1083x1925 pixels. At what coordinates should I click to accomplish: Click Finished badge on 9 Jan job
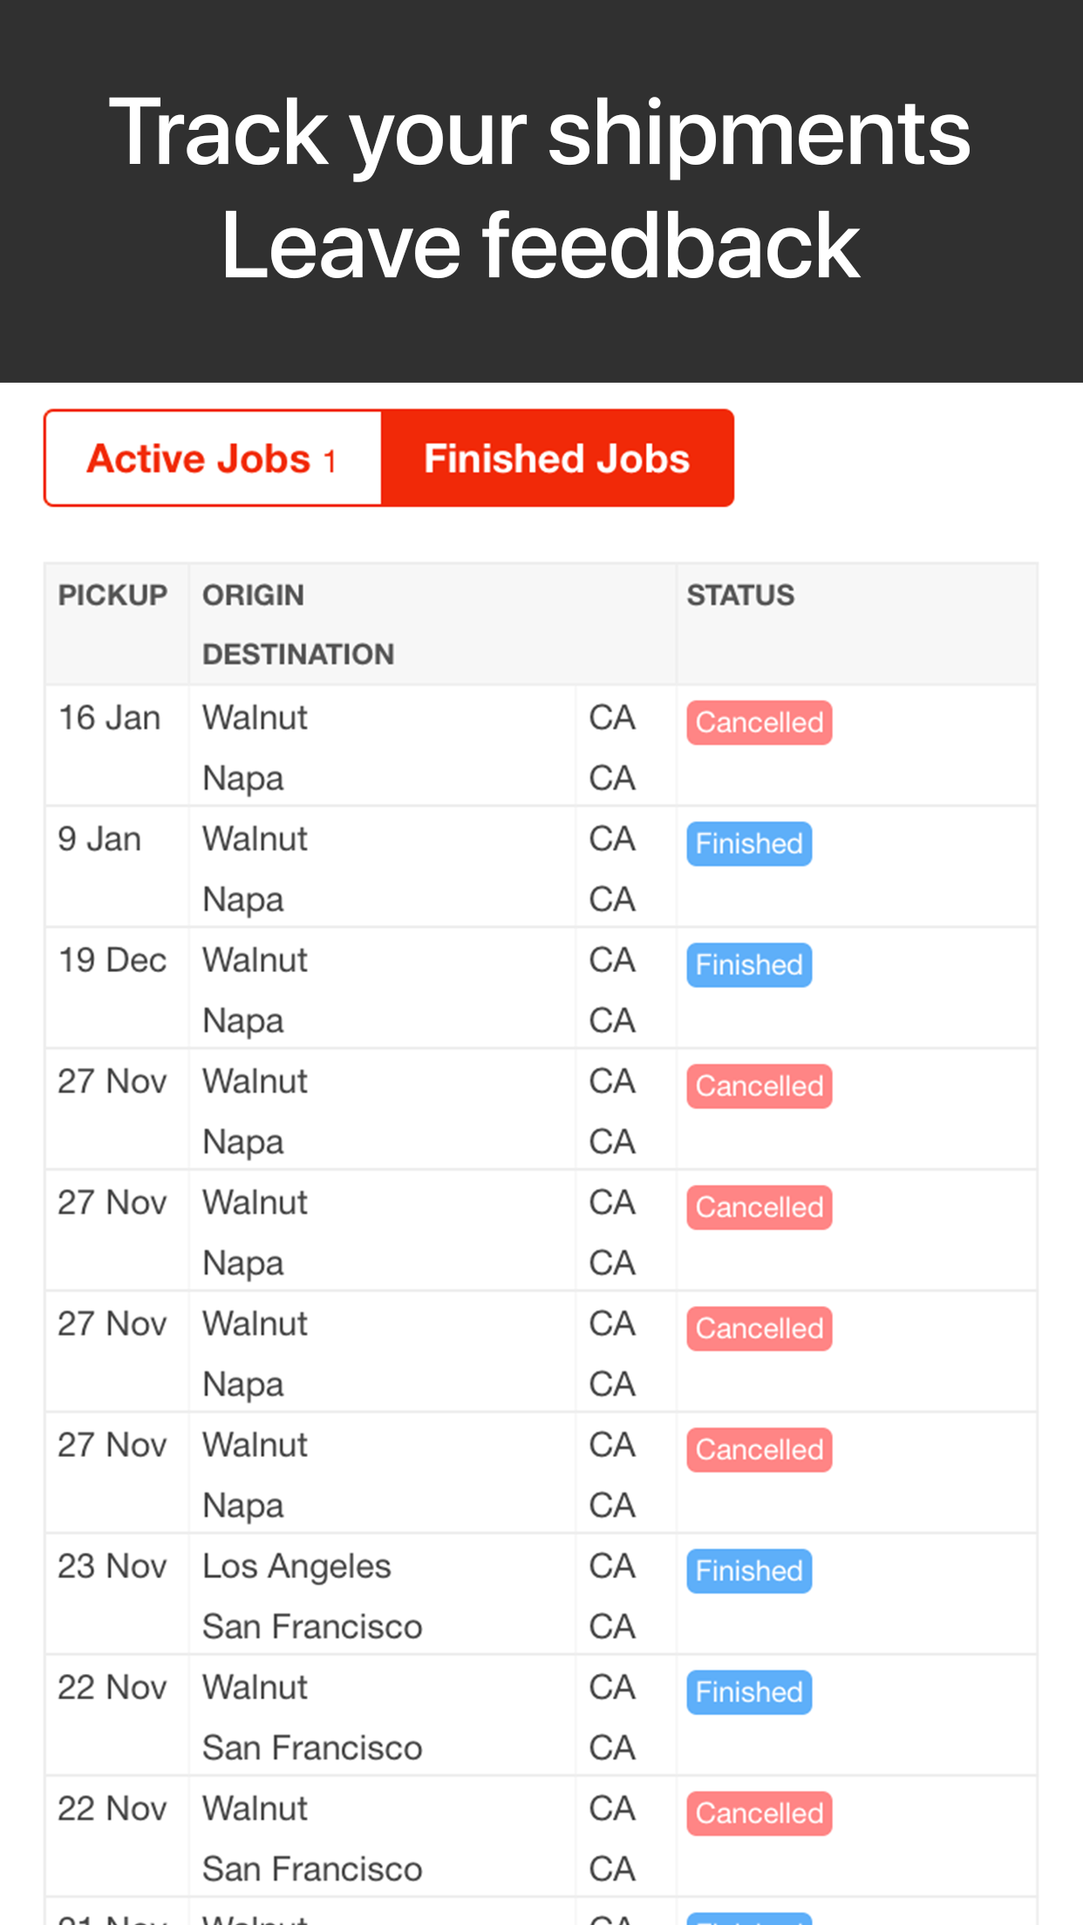749,844
